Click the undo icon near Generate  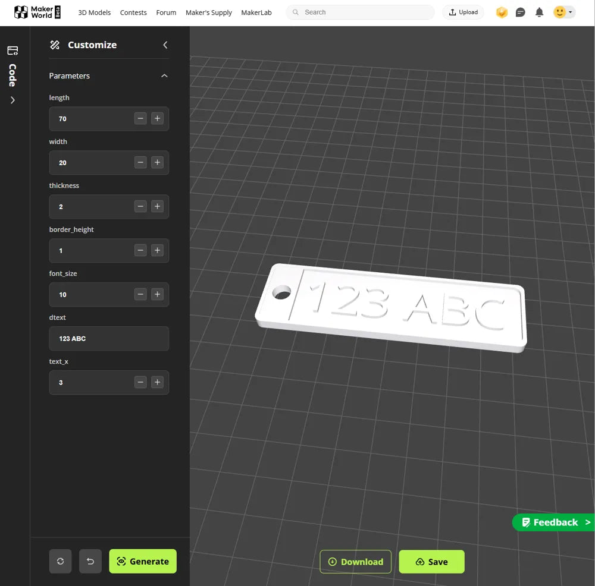coord(90,560)
